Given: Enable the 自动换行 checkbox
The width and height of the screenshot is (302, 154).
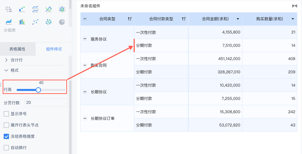Looking at the screenshot, I should (6, 148).
